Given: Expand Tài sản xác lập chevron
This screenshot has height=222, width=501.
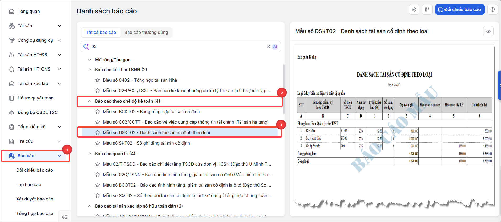Looking at the screenshot, I should 59,83.
